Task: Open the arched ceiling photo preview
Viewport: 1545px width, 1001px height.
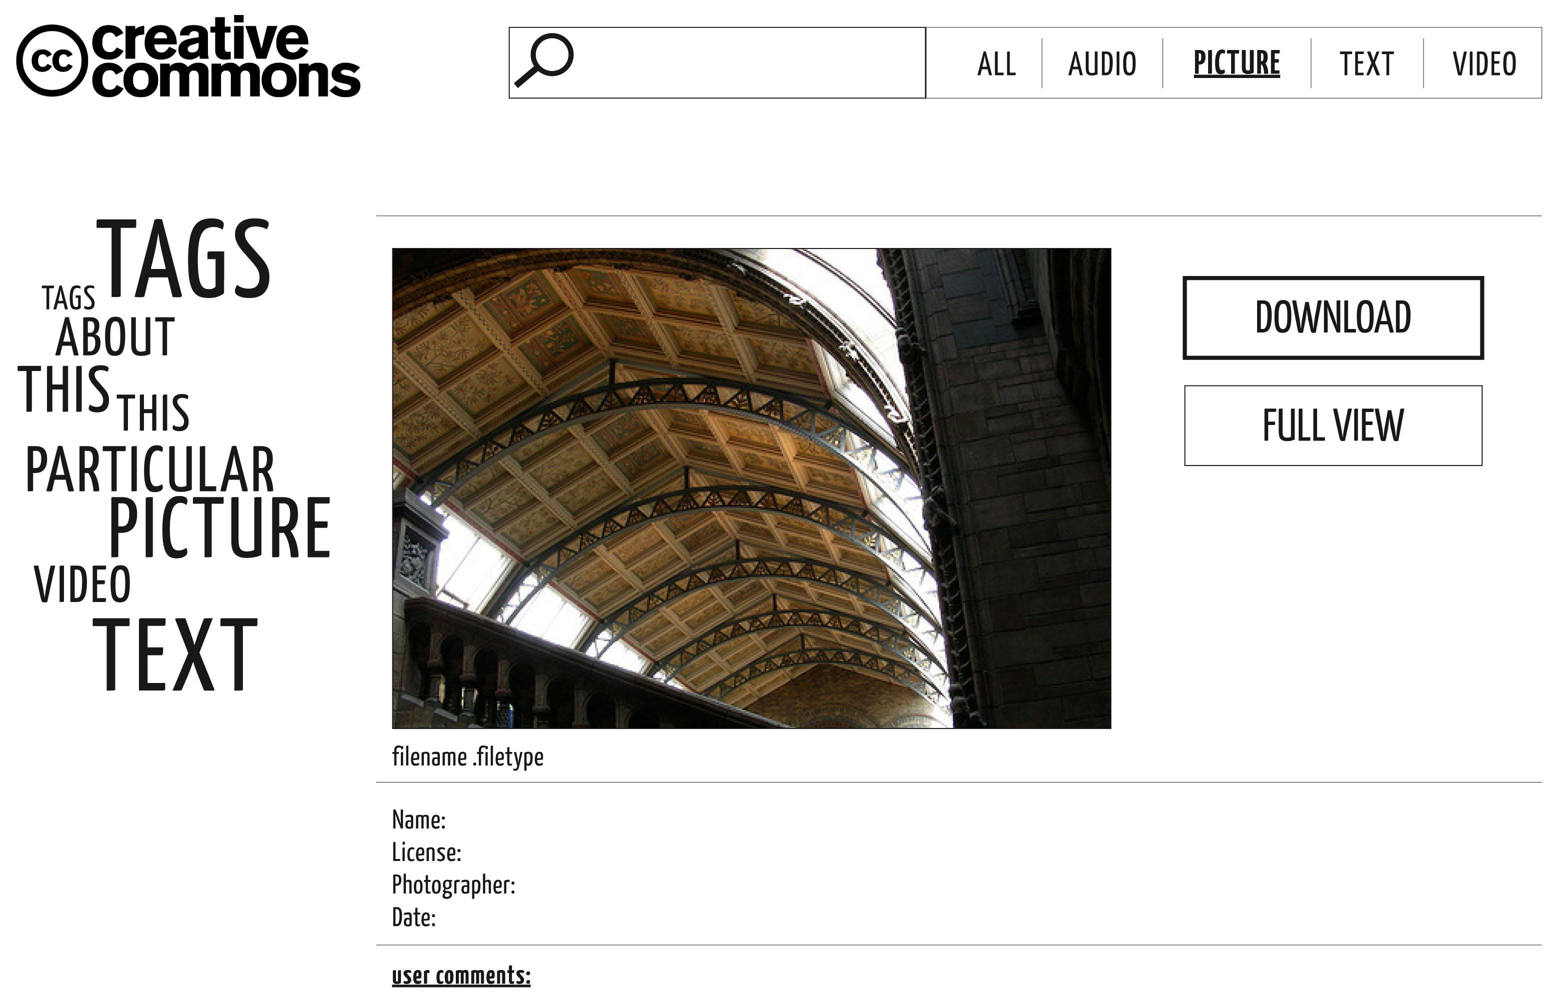Action: pyautogui.click(x=752, y=488)
